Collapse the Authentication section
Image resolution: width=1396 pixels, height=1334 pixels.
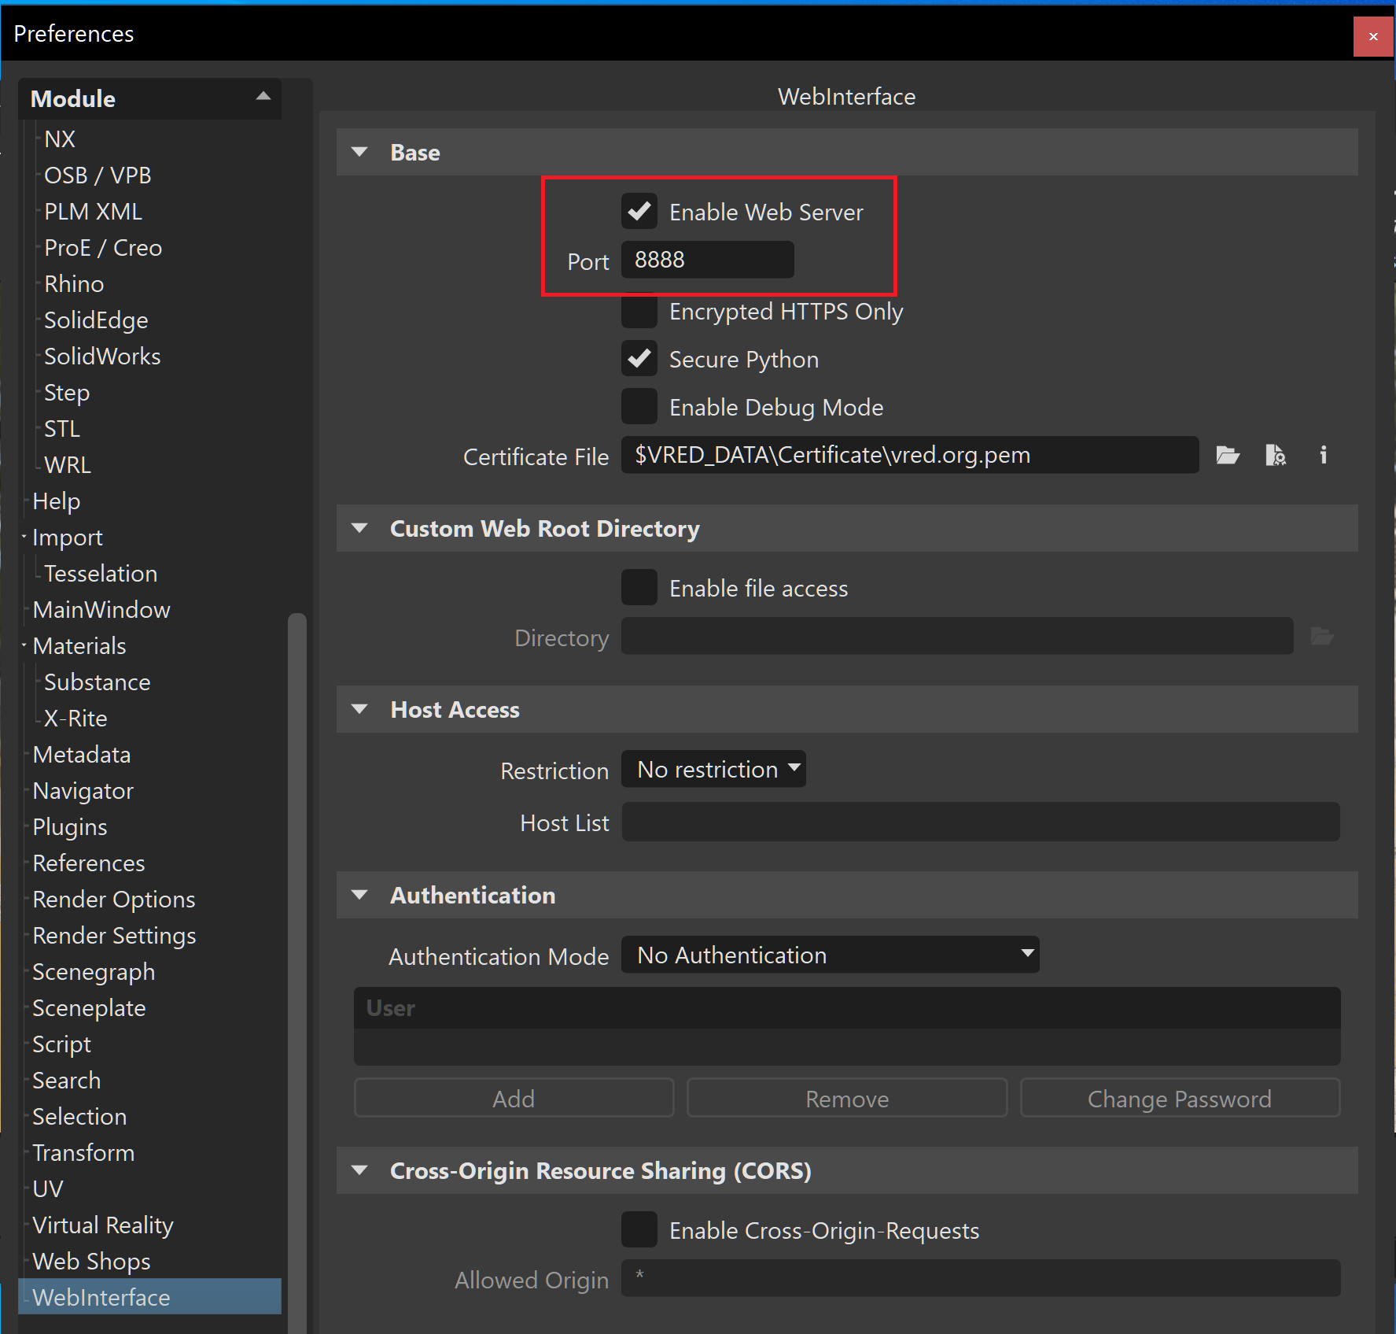click(360, 895)
